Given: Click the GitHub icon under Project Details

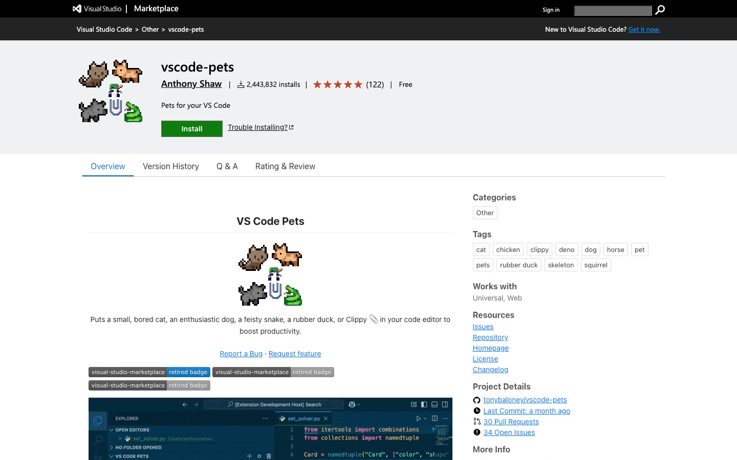Looking at the screenshot, I should (x=477, y=400).
